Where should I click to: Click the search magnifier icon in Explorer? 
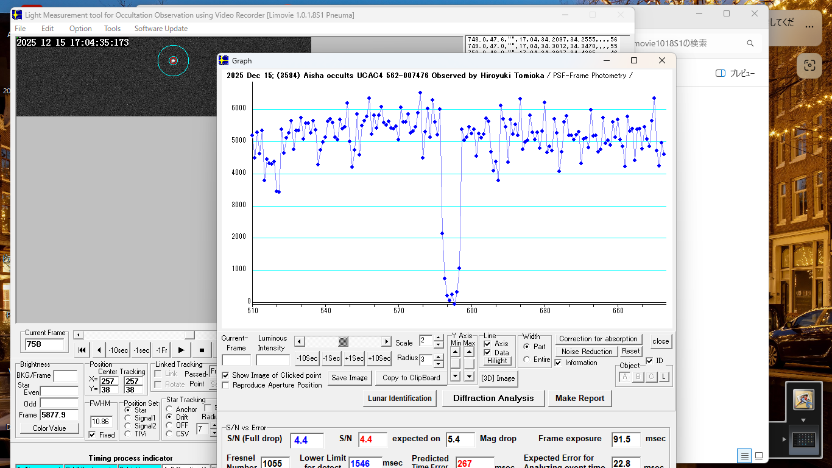[750, 43]
